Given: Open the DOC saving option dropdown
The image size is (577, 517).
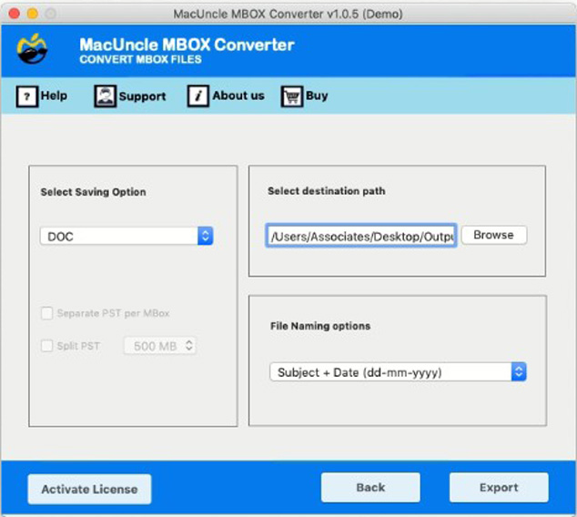Looking at the screenshot, I should 127,236.
